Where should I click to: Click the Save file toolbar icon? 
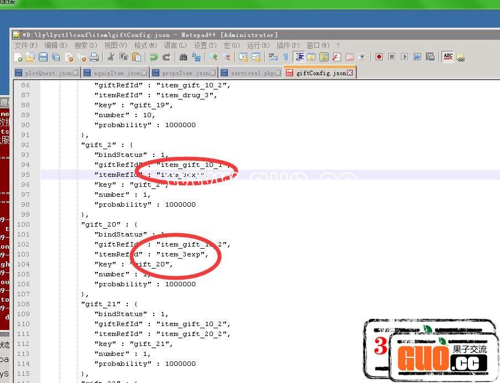[43, 57]
